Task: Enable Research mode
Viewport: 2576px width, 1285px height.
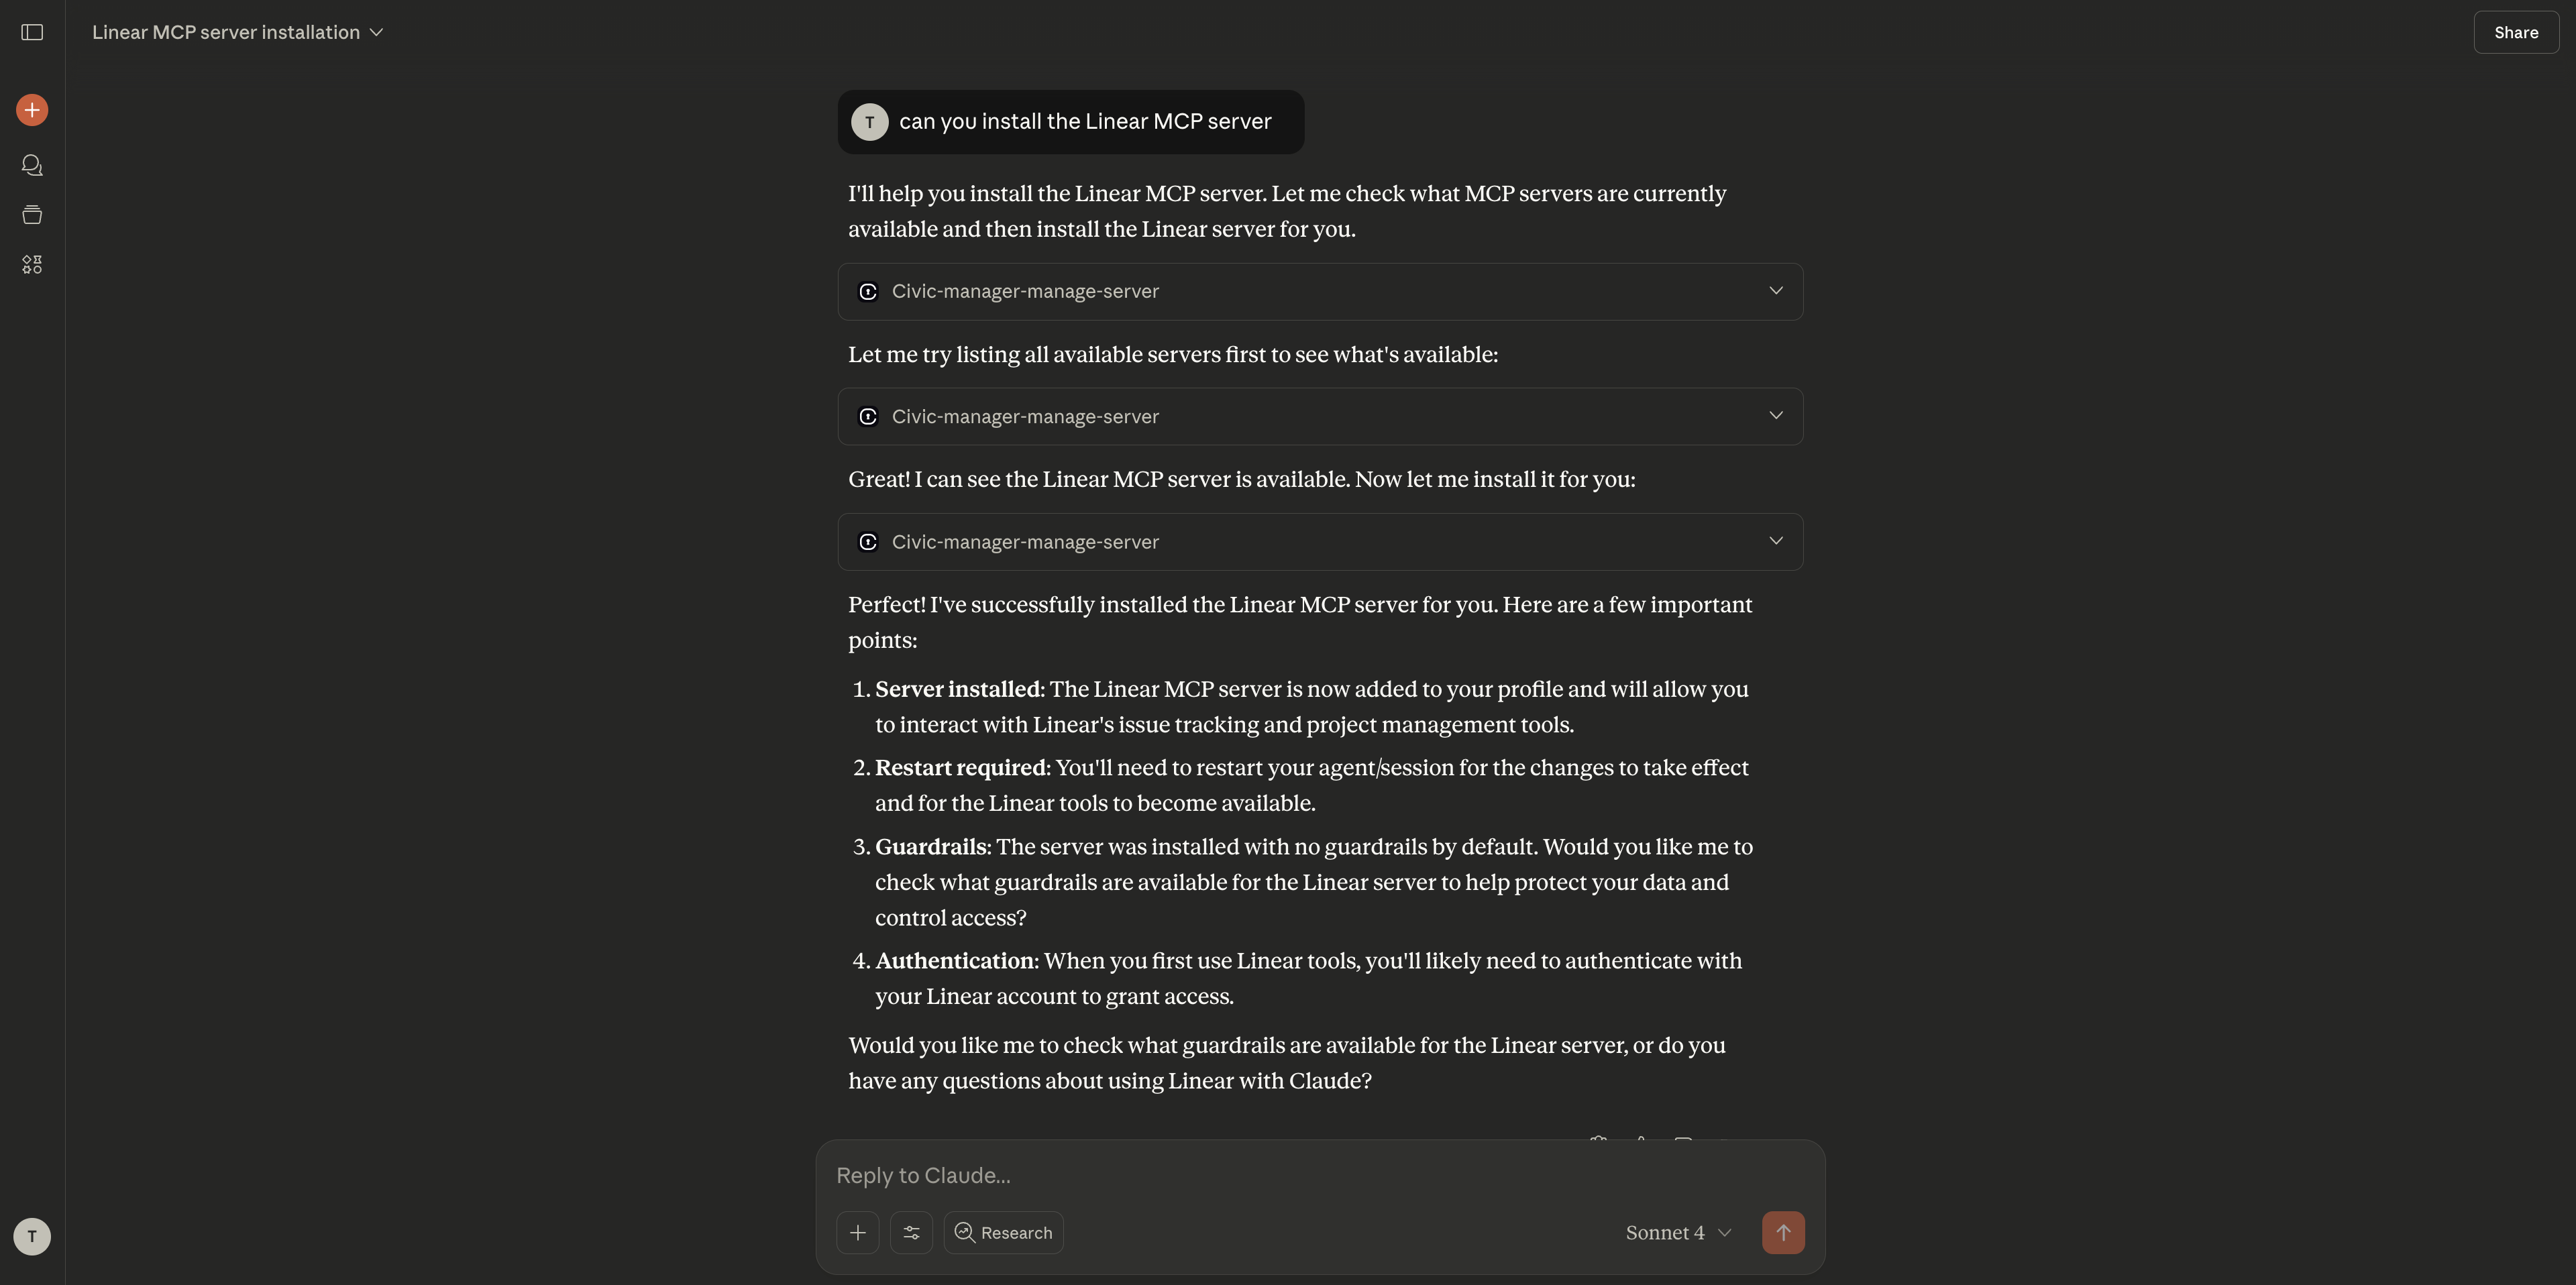Action: pyautogui.click(x=1003, y=1232)
